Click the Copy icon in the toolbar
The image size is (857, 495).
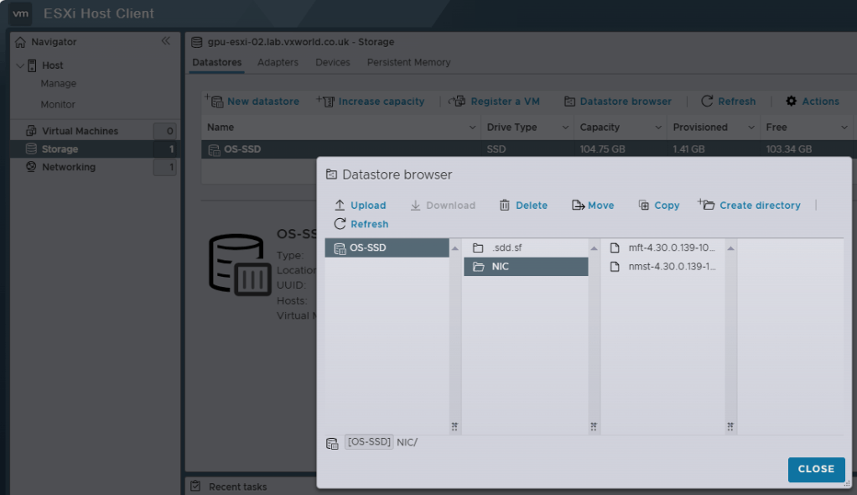click(644, 206)
